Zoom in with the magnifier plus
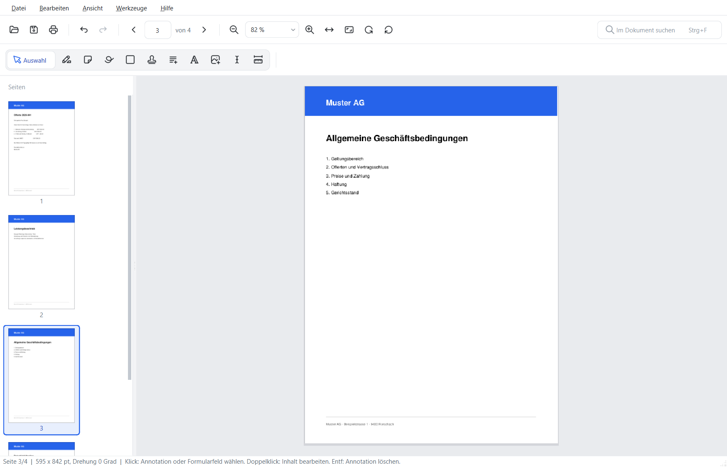This screenshot has height=467, width=727. [309, 29]
